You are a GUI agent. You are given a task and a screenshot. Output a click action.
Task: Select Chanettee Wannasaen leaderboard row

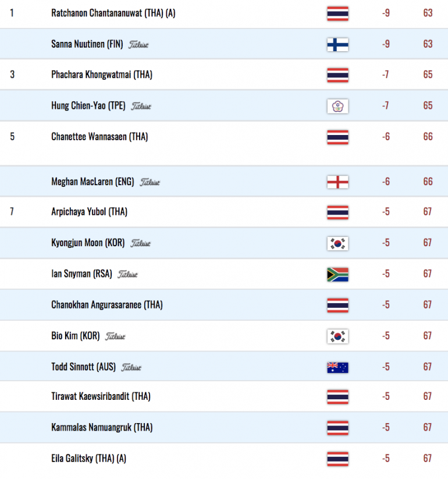(x=224, y=143)
